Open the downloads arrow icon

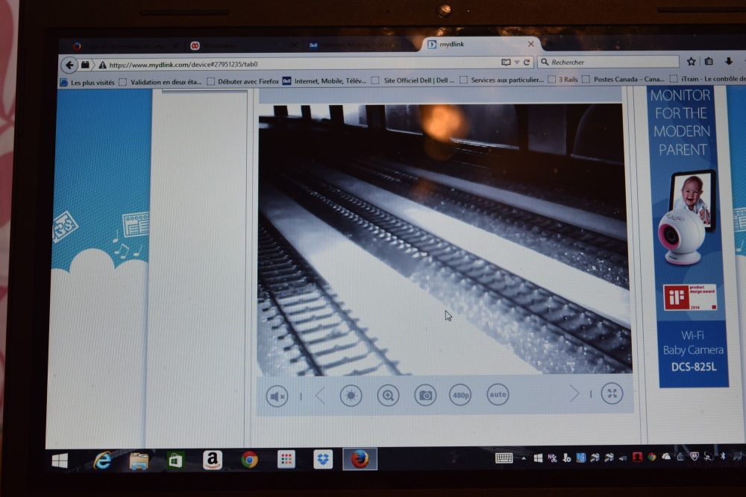(x=728, y=61)
